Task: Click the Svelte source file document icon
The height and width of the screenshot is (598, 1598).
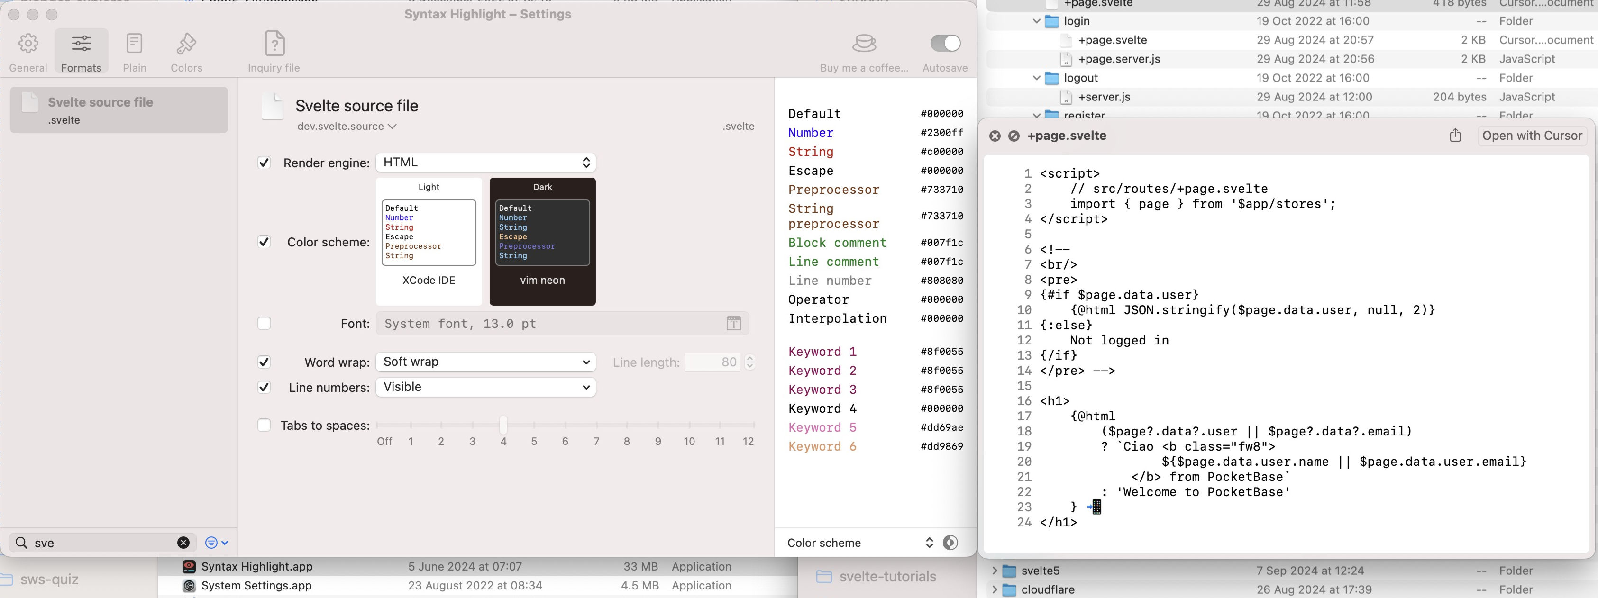Action: click(x=272, y=107)
